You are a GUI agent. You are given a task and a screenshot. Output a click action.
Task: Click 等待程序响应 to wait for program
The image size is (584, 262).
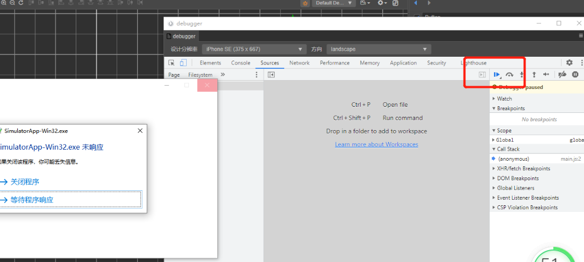coord(70,200)
